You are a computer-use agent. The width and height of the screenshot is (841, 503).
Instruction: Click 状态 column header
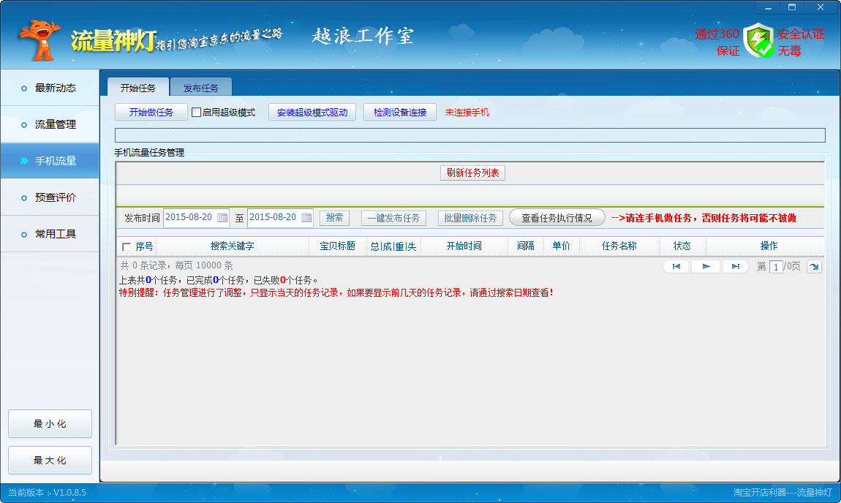[x=682, y=246]
